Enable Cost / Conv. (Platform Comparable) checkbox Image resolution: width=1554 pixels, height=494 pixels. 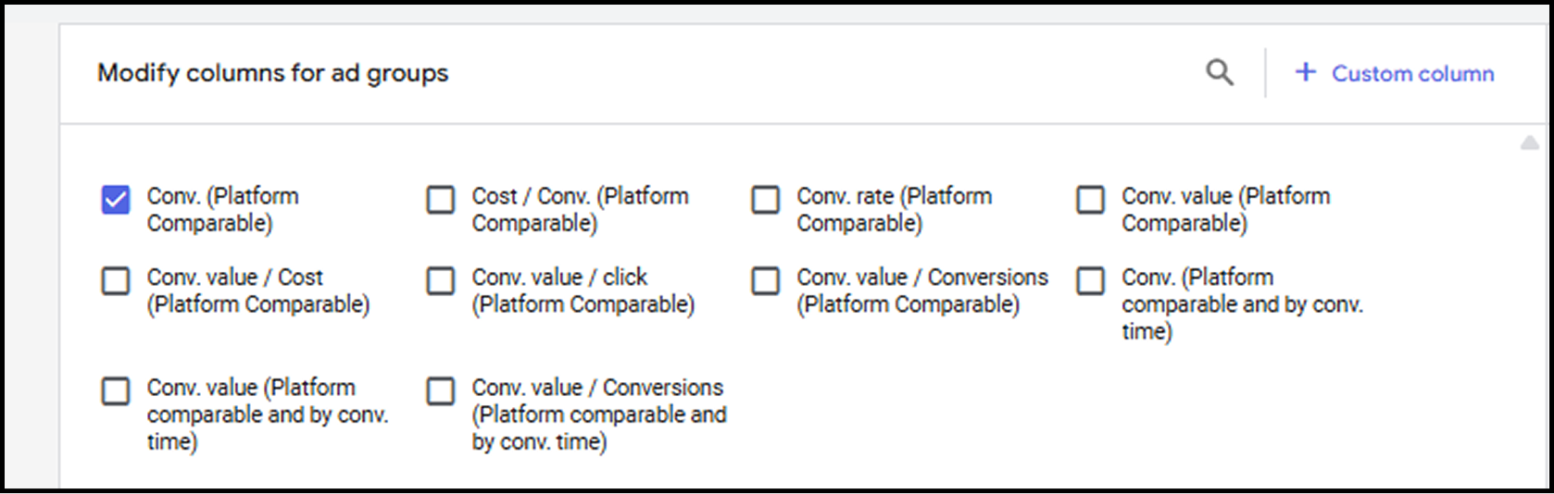[x=441, y=200]
